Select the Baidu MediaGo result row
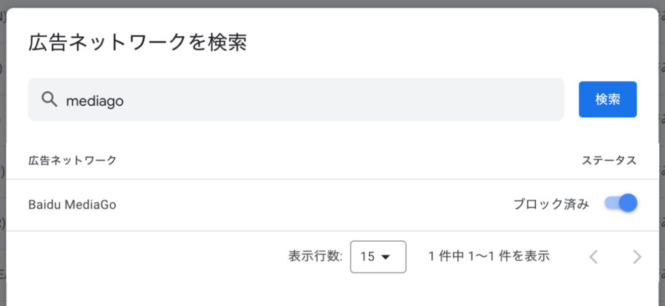665x306 pixels. 332,205
